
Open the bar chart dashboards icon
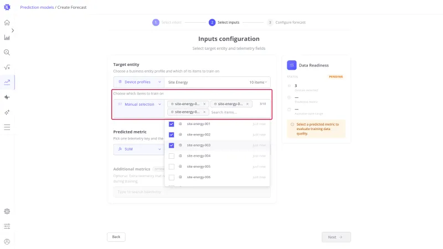coord(7,37)
